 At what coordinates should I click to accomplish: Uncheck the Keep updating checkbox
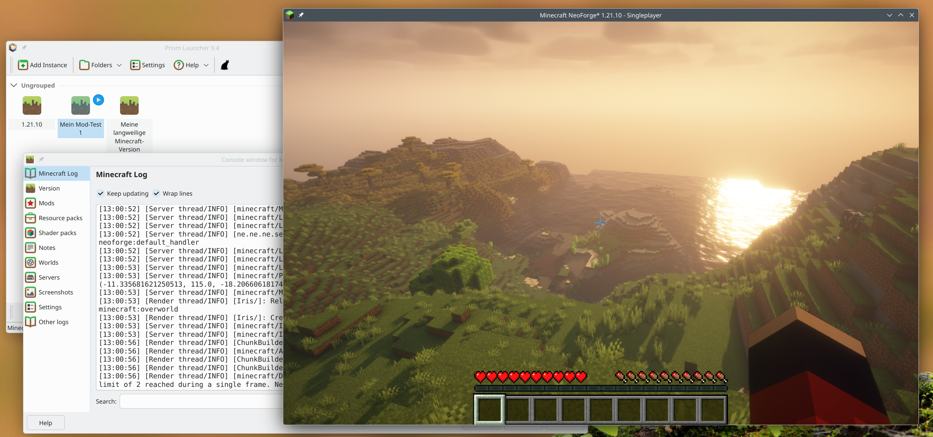tap(101, 193)
